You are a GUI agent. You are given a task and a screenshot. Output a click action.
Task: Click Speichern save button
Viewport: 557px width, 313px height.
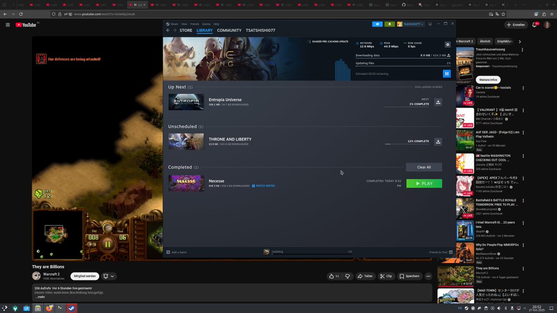point(409,276)
